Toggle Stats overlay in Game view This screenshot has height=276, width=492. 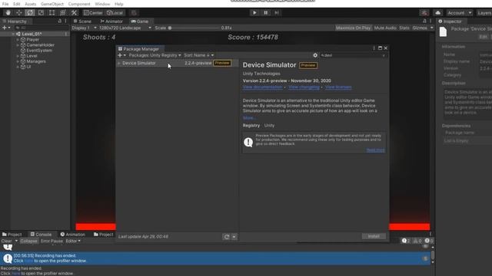click(404, 28)
